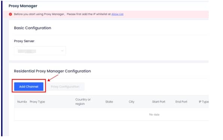Select the End Port column header
Image resolution: width=223 pixels, height=140 pixels.
(181, 102)
